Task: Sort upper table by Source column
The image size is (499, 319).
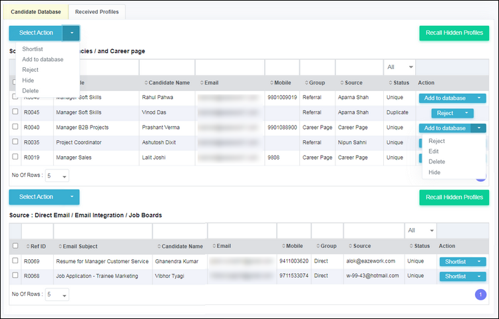Action: (351, 82)
